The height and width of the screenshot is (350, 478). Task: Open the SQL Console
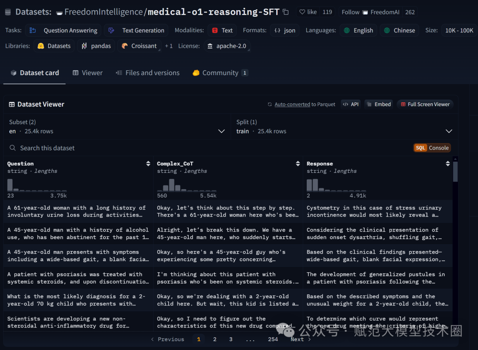(432, 148)
